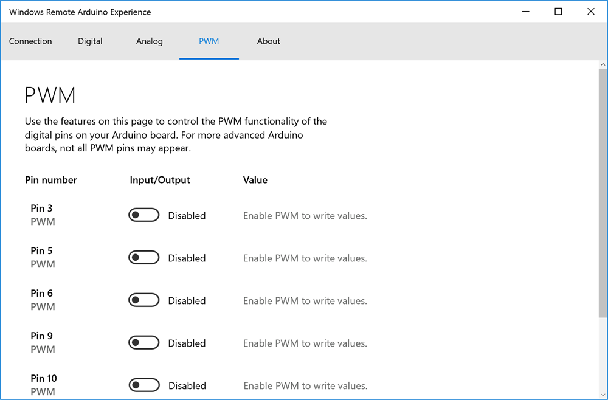Click the Disabled label beside Pin 5
The width and height of the screenshot is (608, 400).
[x=187, y=258]
